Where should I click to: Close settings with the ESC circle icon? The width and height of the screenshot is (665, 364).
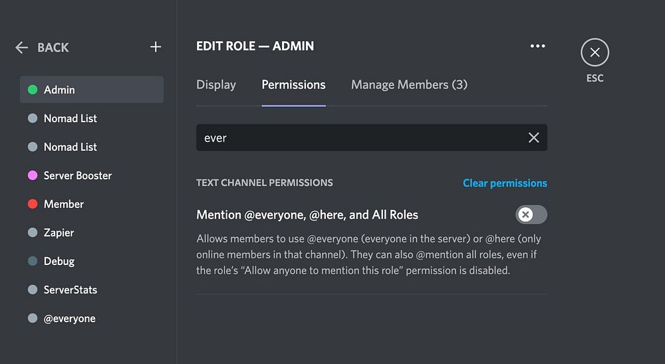coord(595,52)
